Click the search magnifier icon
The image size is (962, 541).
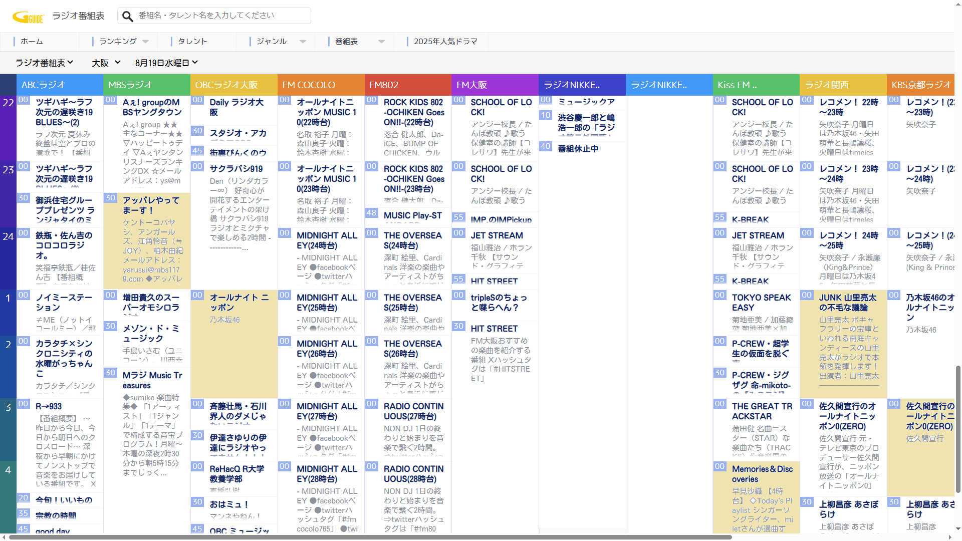(x=128, y=16)
